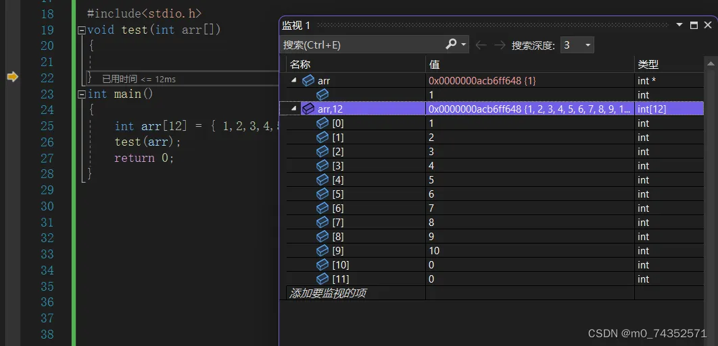Click the Watch panel vertical scrollbar up arrow

711,64
